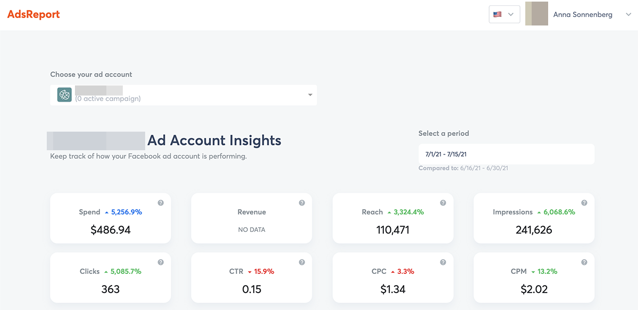The image size is (638, 310).
Task: Select the Spend metric card
Action: [111, 218]
